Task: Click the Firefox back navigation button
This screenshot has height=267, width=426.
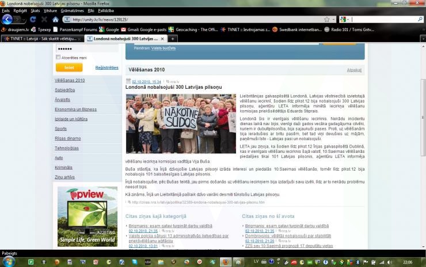Action: point(7,19)
